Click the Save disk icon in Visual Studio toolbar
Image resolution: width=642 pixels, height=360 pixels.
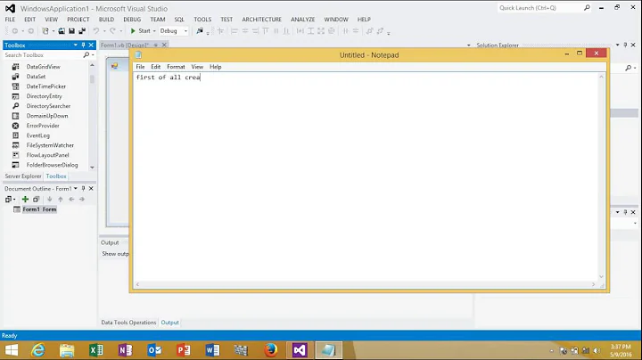(71, 31)
